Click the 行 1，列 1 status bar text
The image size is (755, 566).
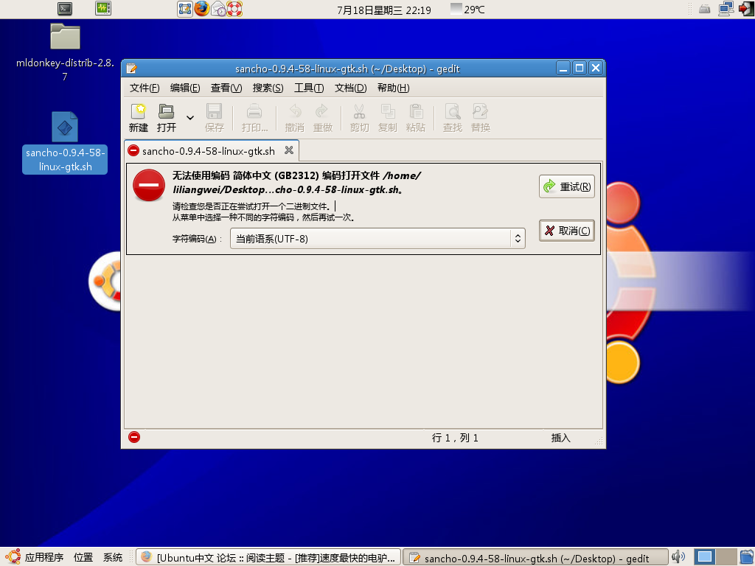click(454, 438)
